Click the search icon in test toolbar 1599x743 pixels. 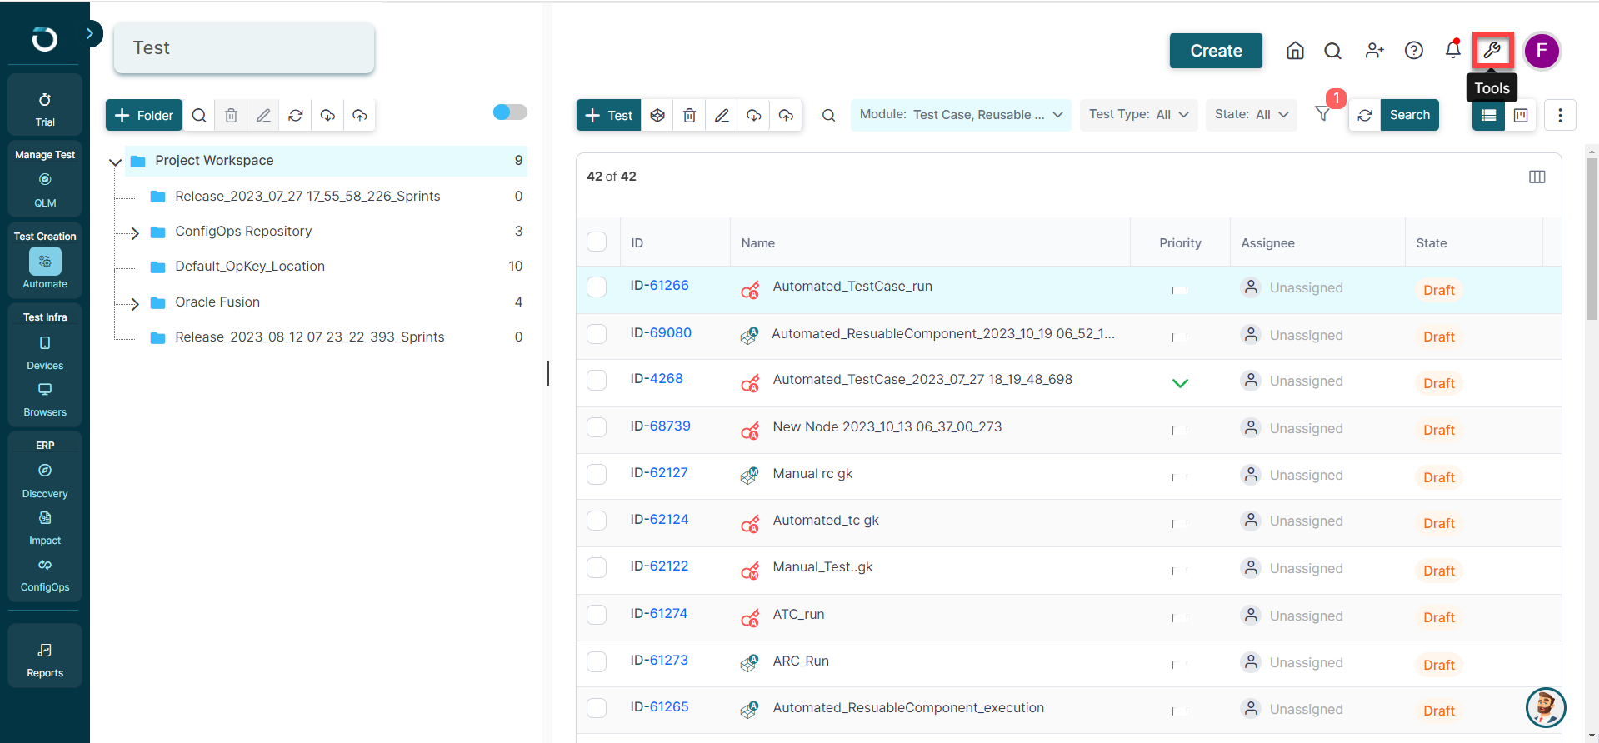pos(828,115)
